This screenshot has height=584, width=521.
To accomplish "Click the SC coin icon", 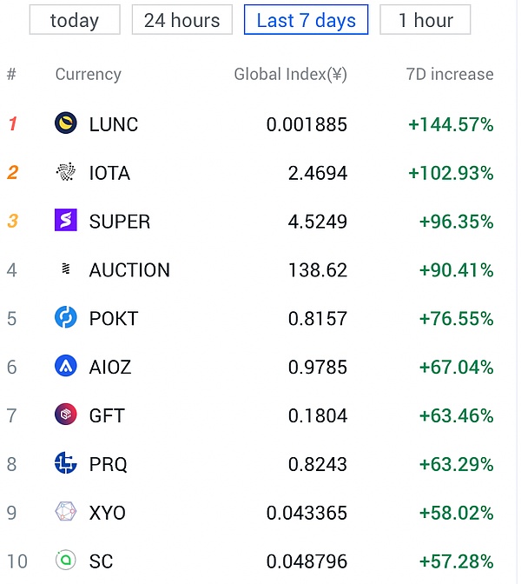I will click(x=66, y=561).
